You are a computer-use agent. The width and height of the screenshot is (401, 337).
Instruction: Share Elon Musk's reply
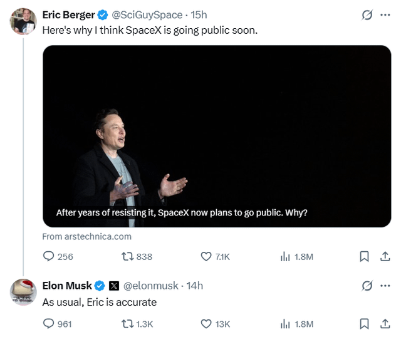385,324
